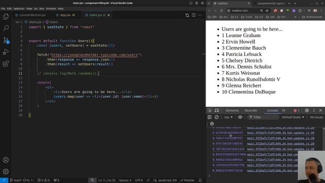
Task: Select the UseEffect browser tab
Action: [231, 4]
